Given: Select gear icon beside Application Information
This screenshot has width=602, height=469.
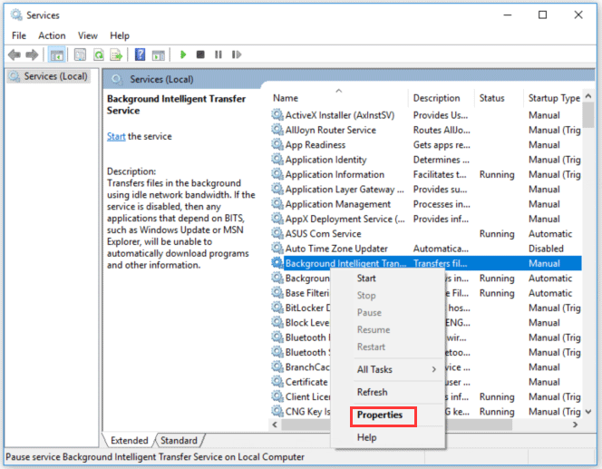Looking at the screenshot, I should pos(277,174).
